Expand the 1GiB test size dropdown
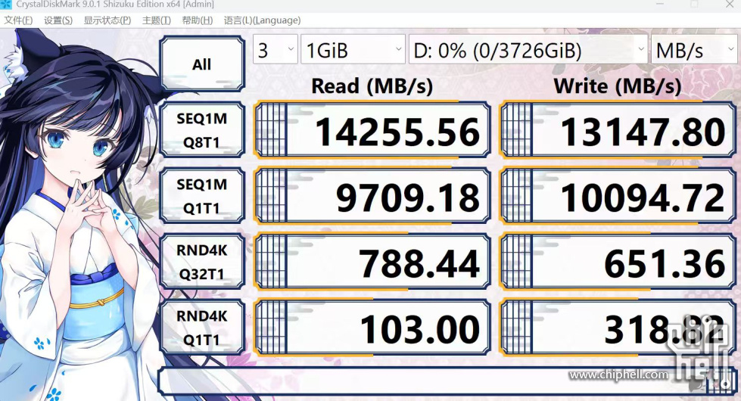 (353, 51)
